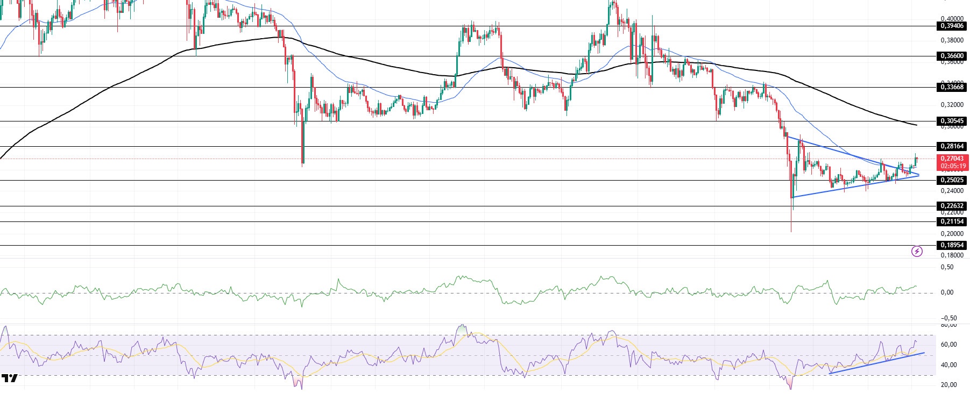
Task: Select the 0,18954 price level label
Action: [x=952, y=245]
